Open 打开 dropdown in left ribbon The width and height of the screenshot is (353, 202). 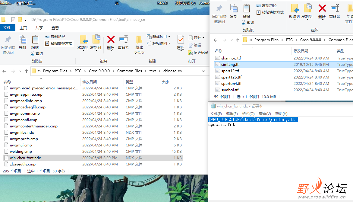(x=197, y=37)
